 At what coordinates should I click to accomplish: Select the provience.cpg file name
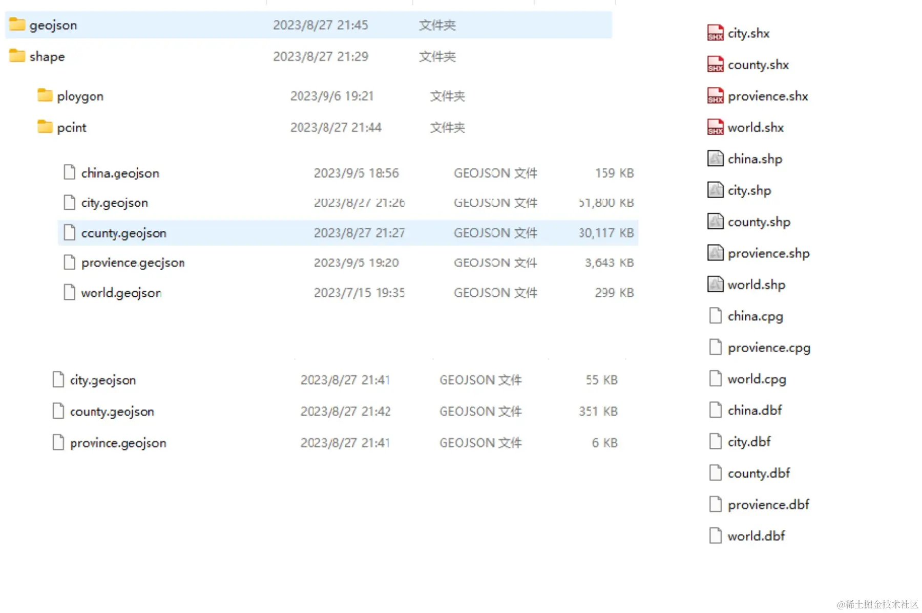click(x=769, y=348)
